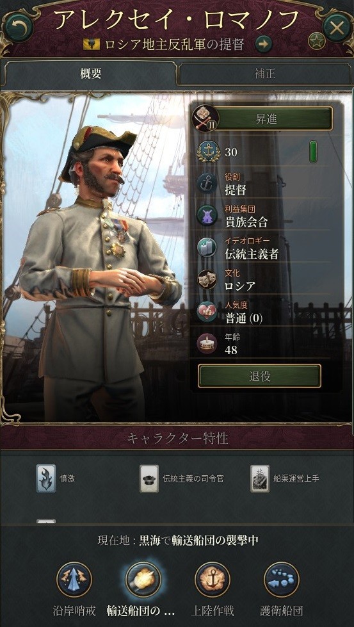Toggle the favorite star icon

click(316, 41)
